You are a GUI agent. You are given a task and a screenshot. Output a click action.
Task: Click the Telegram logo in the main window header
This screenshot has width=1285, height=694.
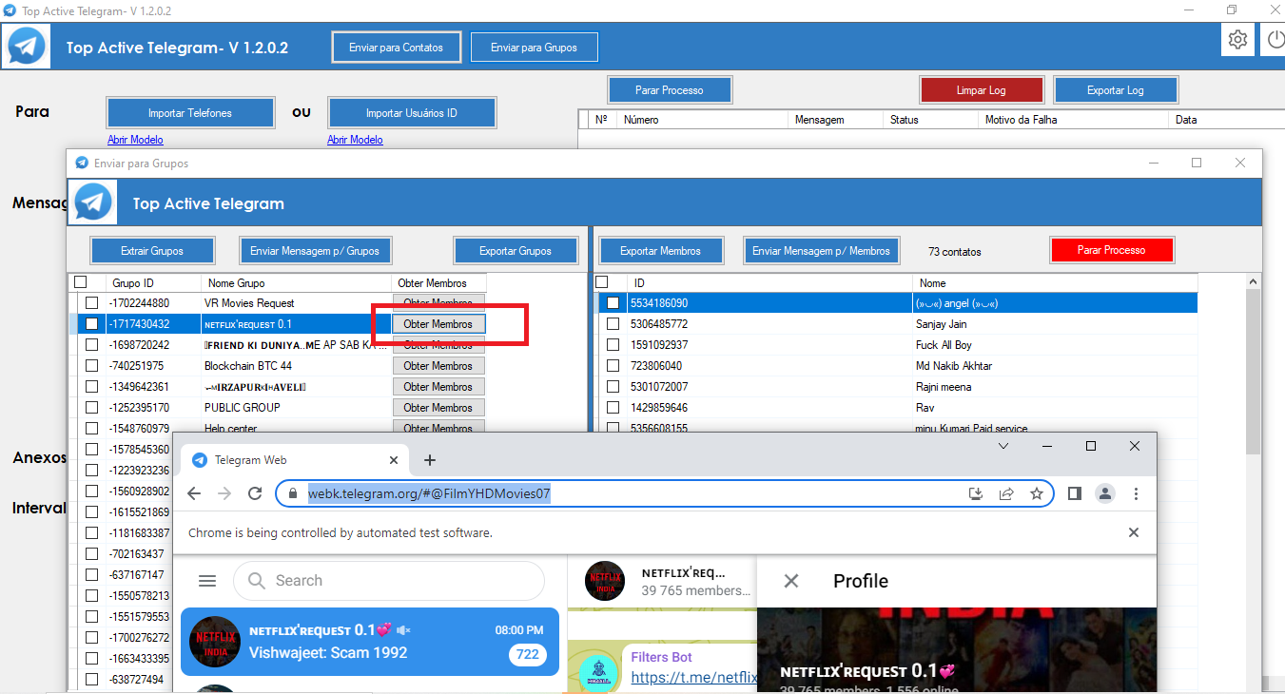(x=26, y=47)
